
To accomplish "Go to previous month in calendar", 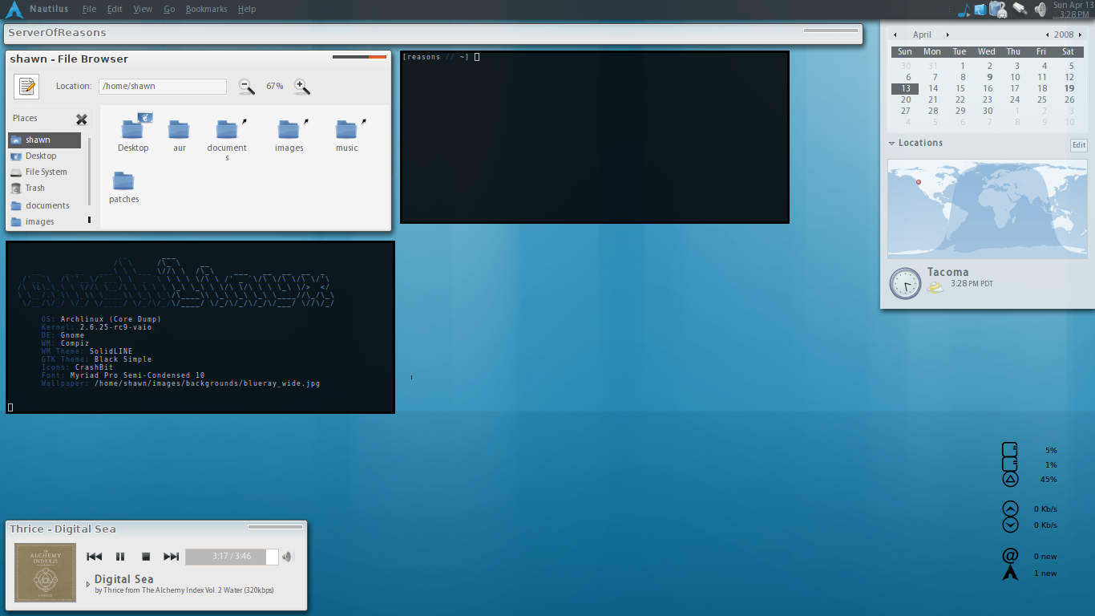I will pos(897,34).
